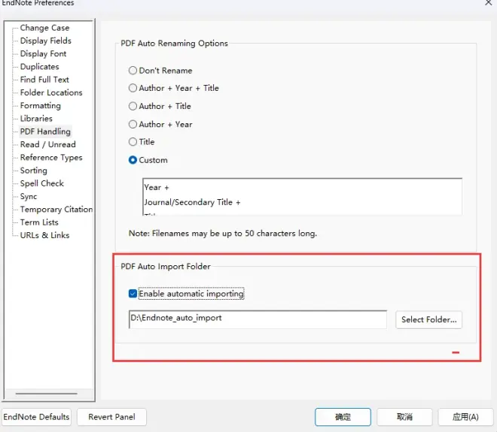Screen dimensions: 497x432
Task: Click the EndNote Defaults button
Action: [36, 417]
